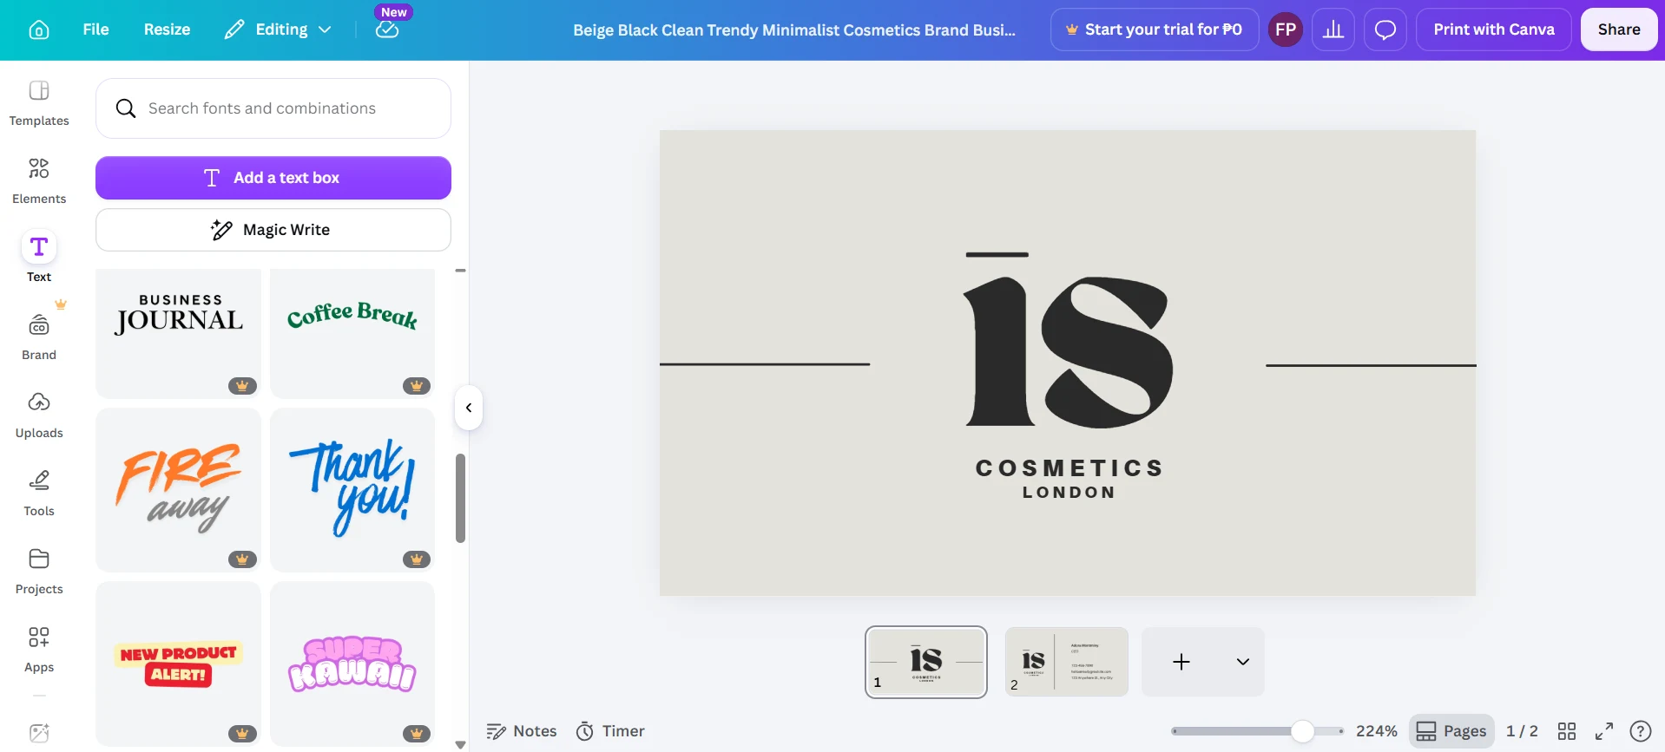Open the grid view icon
Screen dimensions: 1665x752
[x=1567, y=731]
